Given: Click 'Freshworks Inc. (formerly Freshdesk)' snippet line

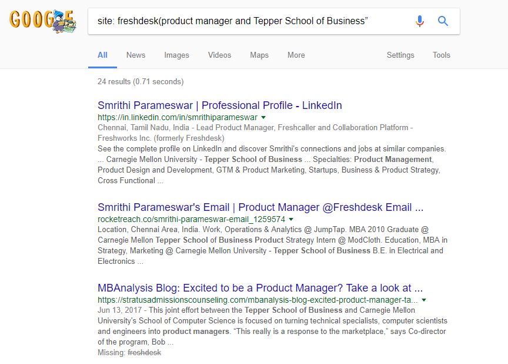Looking at the screenshot, I should click(x=161, y=138).
